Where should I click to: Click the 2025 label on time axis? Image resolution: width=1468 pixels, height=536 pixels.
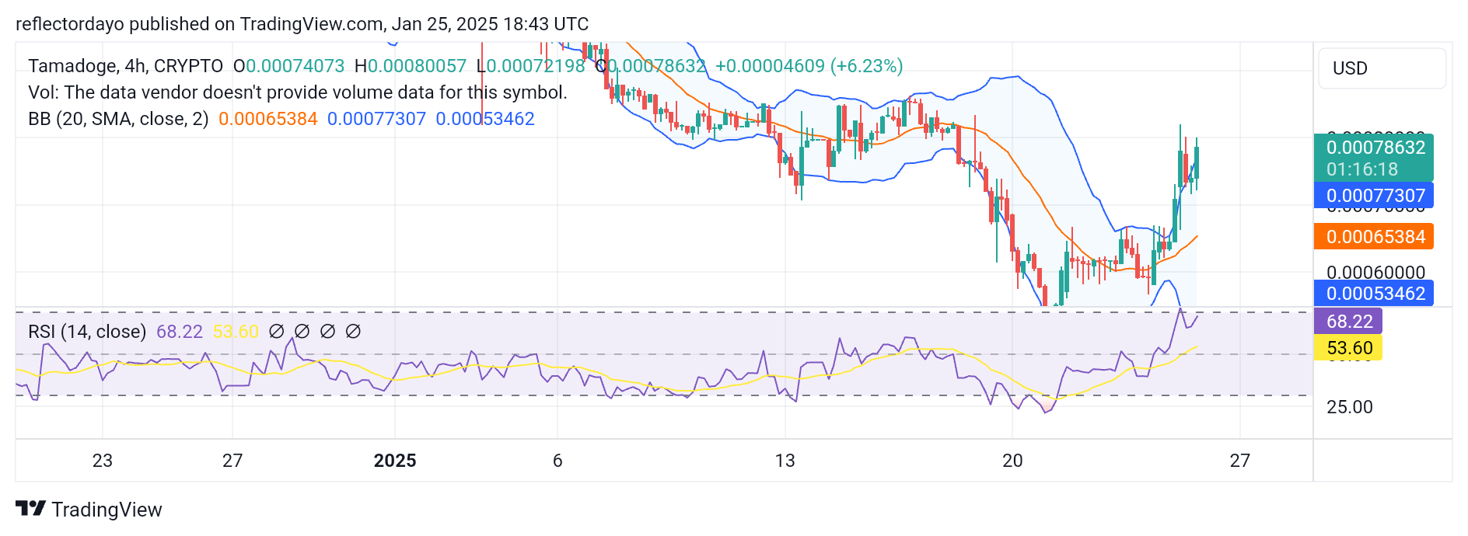click(395, 461)
